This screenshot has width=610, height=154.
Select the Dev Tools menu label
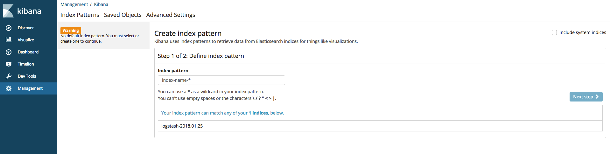click(27, 76)
